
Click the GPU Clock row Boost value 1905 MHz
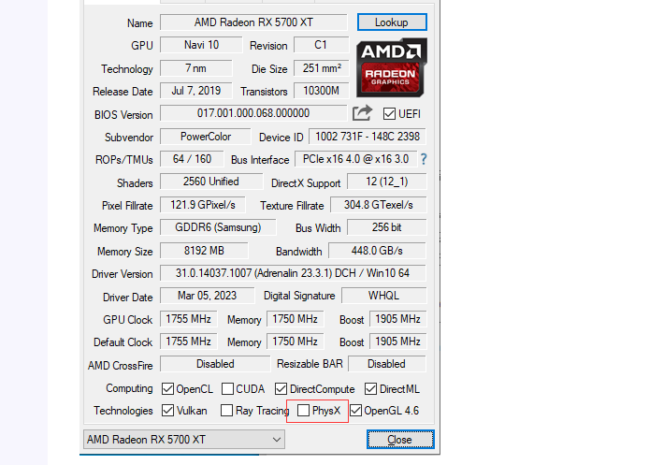[x=397, y=319]
